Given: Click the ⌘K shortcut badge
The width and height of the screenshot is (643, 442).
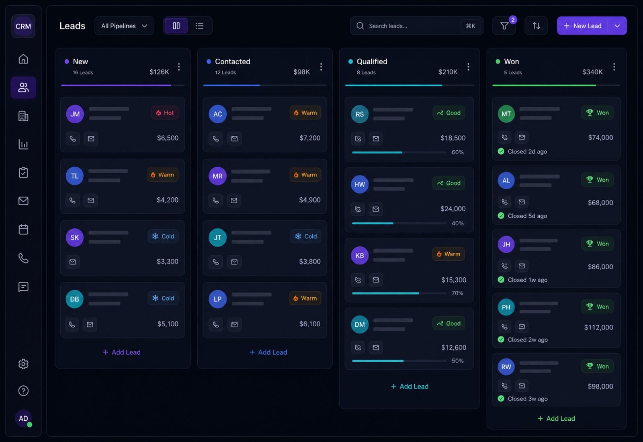Looking at the screenshot, I should coord(471,26).
